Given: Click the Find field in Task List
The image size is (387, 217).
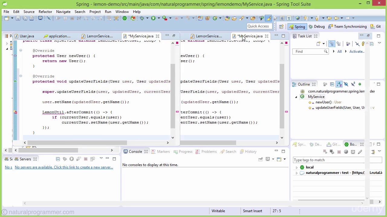Looking at the screenshot, I should (x=311, y=52).
